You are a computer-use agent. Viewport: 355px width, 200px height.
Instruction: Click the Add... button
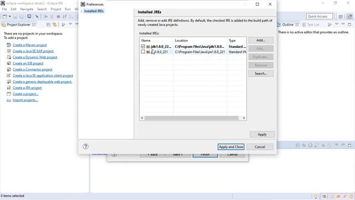click(261, 40)
